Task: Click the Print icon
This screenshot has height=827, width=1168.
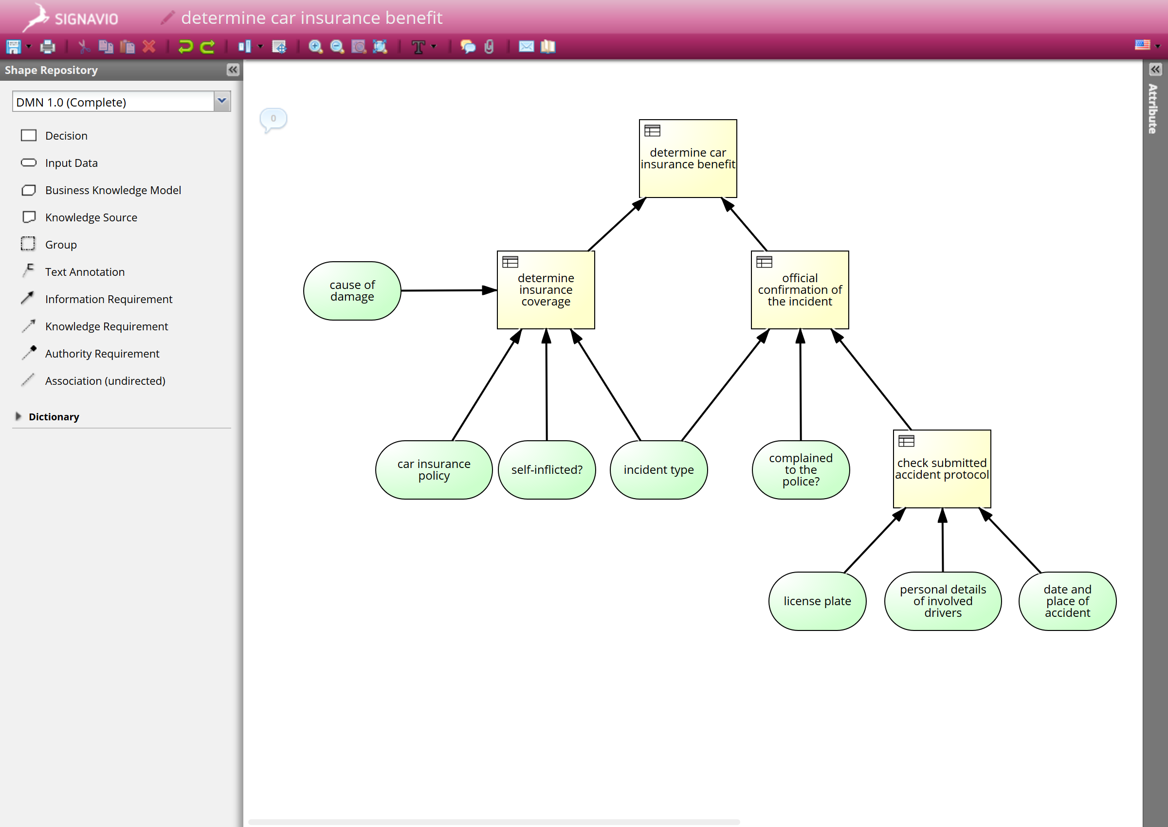Action: tap(48, 47)
